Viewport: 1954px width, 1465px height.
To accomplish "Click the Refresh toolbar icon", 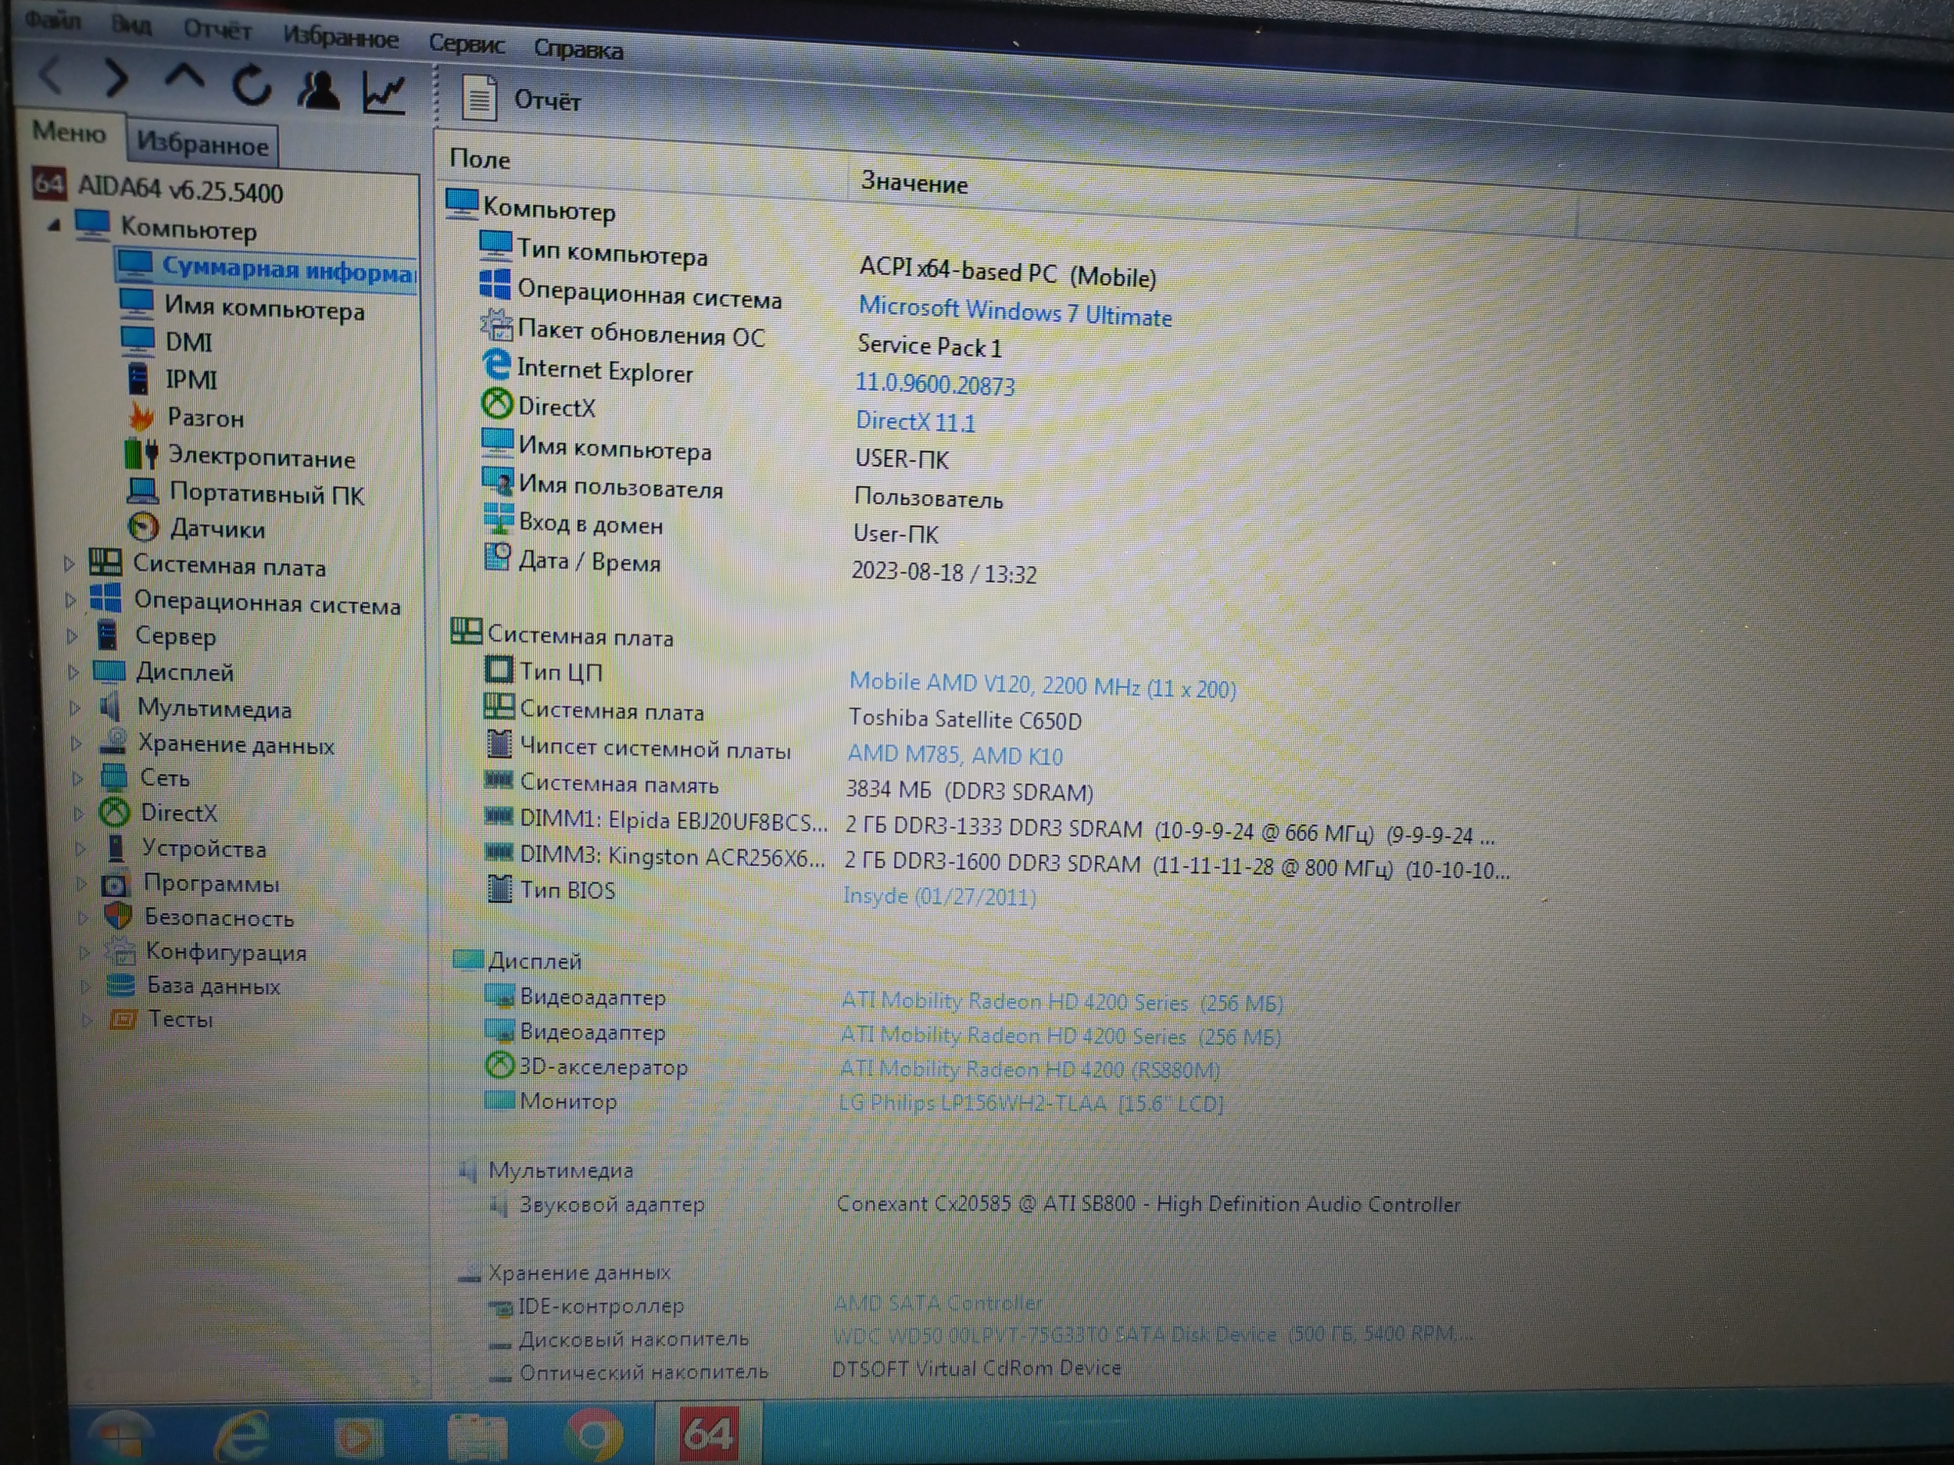I will pos(251,86).
